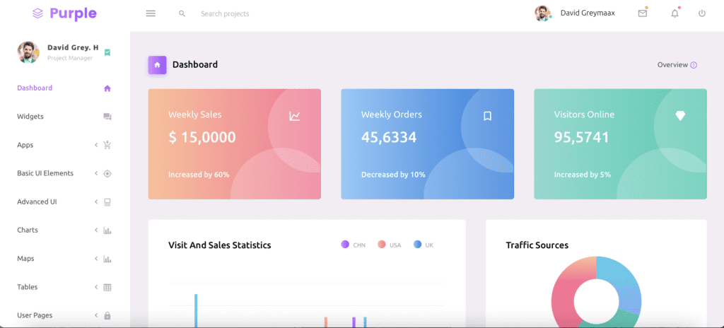Expand the Apps submenu chevron
This screenshot has height=328, width=724.
tap(96, 145)
